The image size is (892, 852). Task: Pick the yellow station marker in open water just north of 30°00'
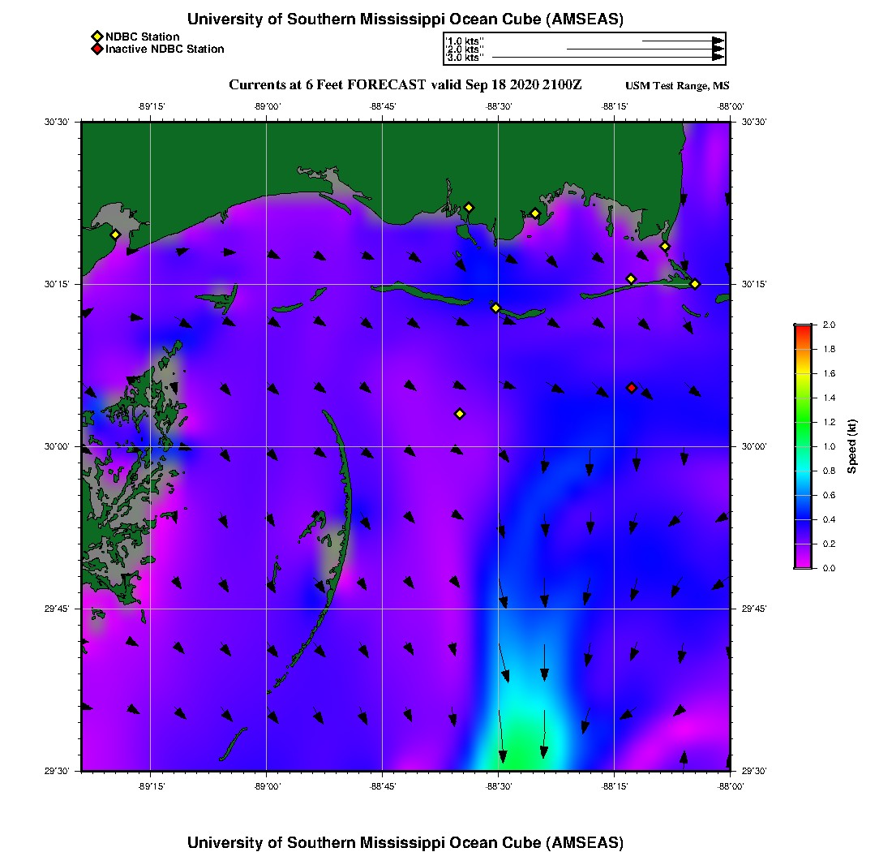click(460, 414)
